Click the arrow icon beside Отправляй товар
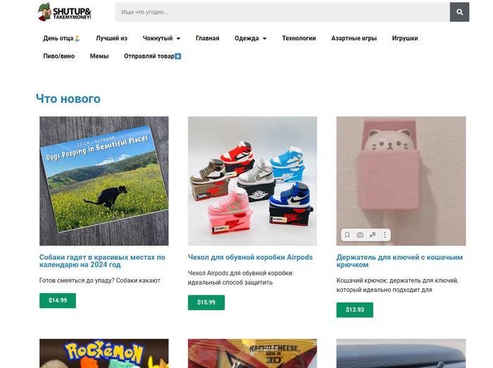This screenshot has height=368, width=493. (177, 56)
